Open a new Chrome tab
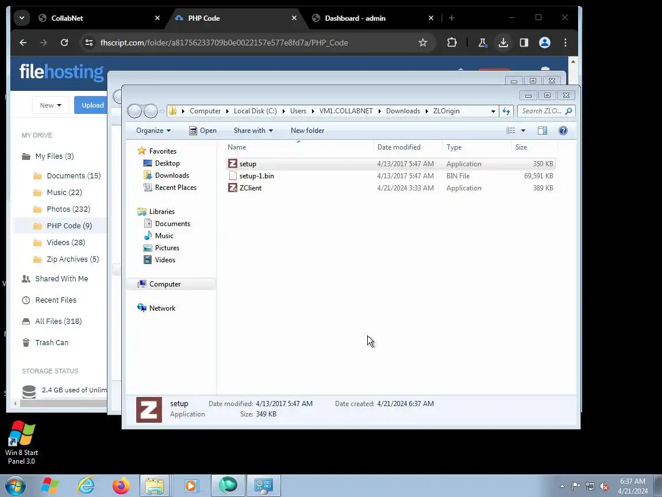The image size is (662, 497). pos(451,18)
